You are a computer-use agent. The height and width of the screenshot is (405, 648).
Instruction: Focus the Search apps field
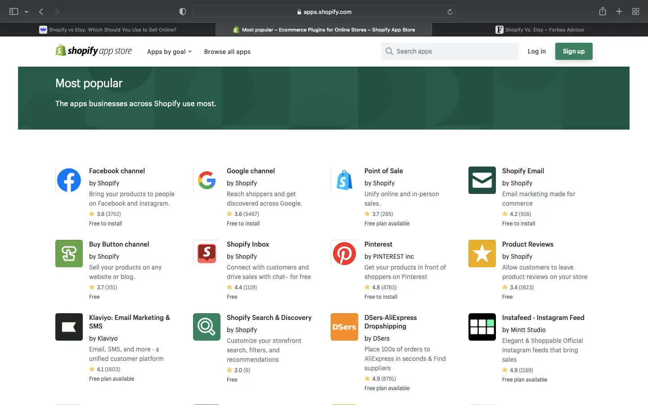(450, 51)
